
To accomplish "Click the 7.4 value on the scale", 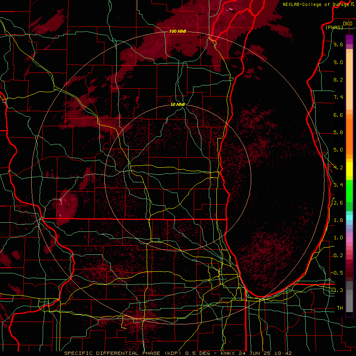I will 338,97.
